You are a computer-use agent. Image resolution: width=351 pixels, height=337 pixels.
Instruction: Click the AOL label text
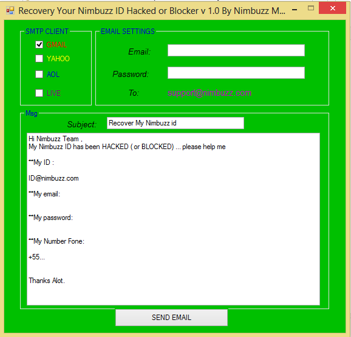53,74
